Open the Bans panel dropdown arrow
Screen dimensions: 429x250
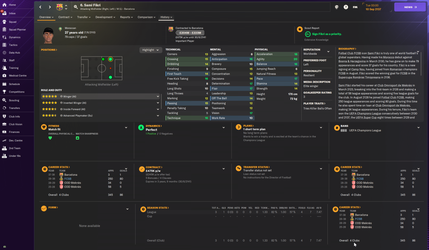click(418, 127)
